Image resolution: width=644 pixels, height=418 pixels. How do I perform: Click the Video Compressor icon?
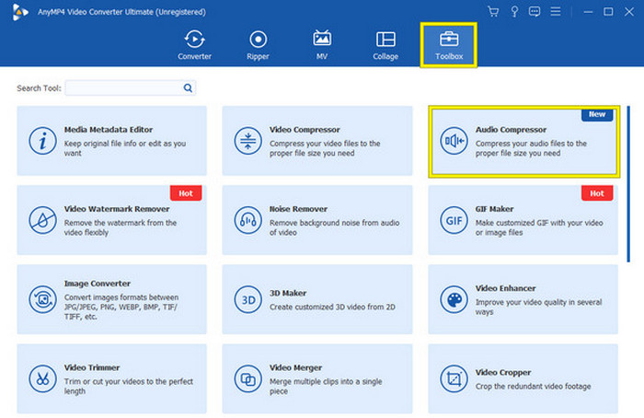pos(248,141)
